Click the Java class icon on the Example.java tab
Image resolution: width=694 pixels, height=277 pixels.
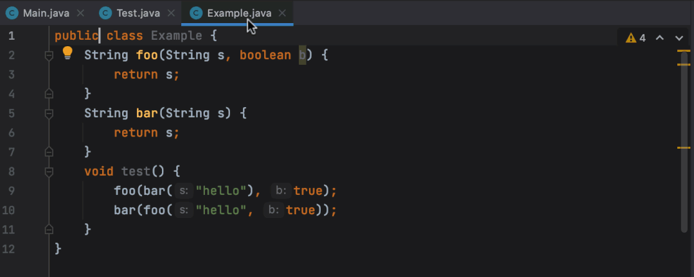[196, 13]
